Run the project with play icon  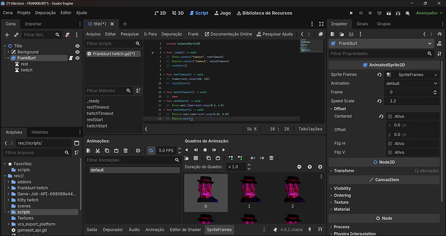[351, 13]
